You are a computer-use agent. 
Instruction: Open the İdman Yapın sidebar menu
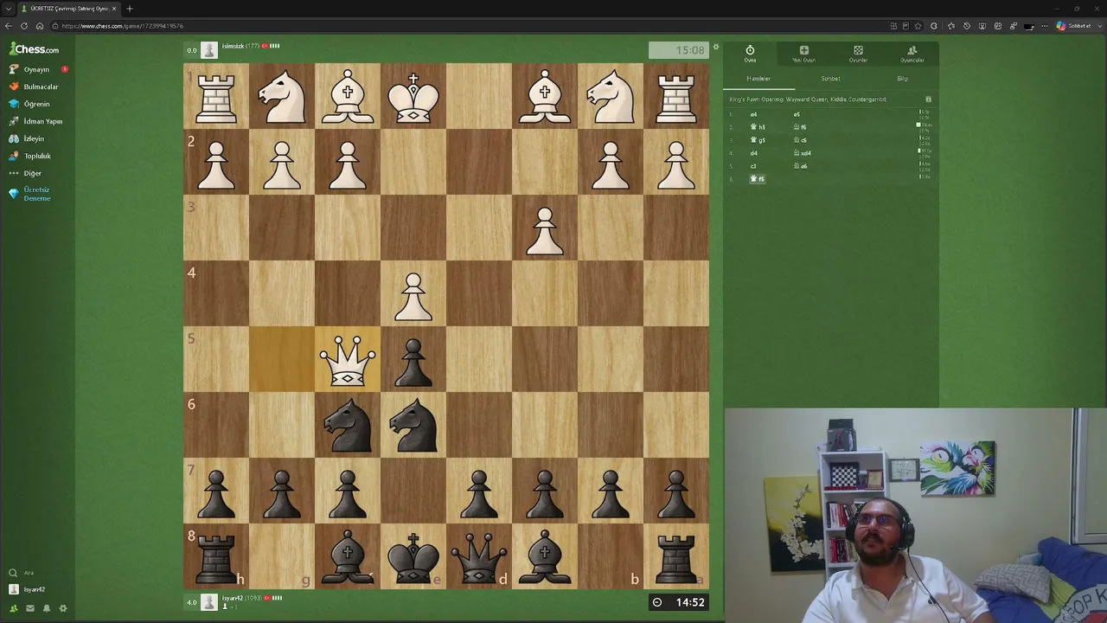[36, 121]
